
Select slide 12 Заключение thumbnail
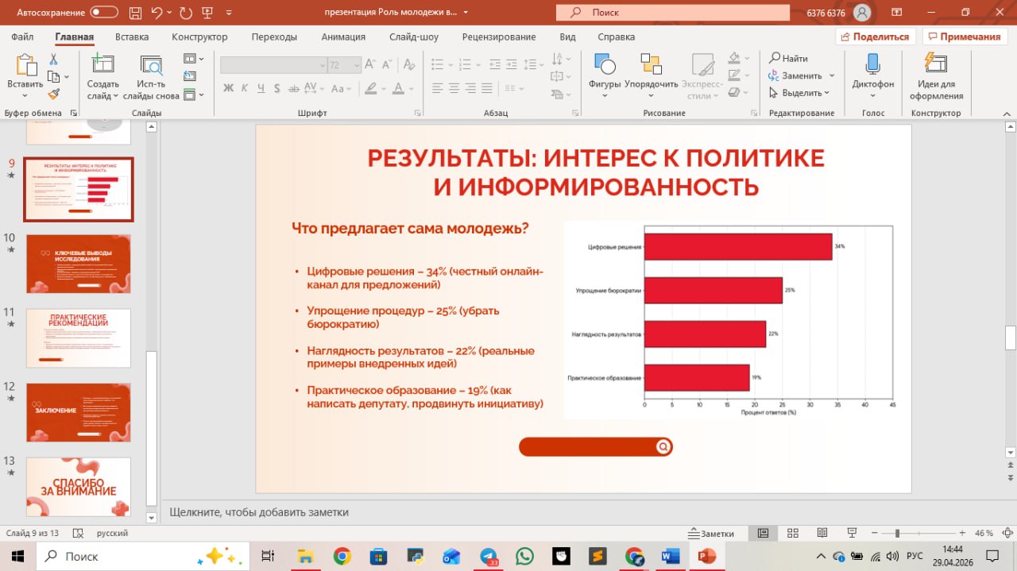click(x=79, y=412)
